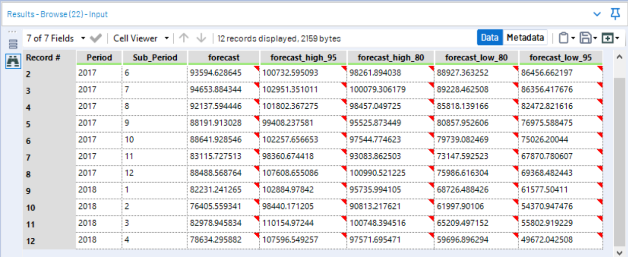Viewport: 628px width, 257px height.
Task: Click the save results icon
Action: tap(585, 38)
